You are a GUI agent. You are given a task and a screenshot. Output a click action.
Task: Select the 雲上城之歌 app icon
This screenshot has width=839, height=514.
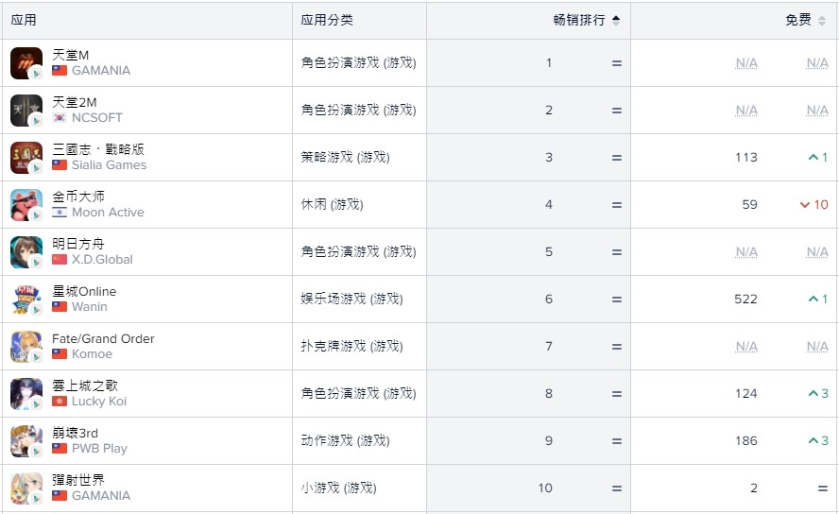point(26,394)
